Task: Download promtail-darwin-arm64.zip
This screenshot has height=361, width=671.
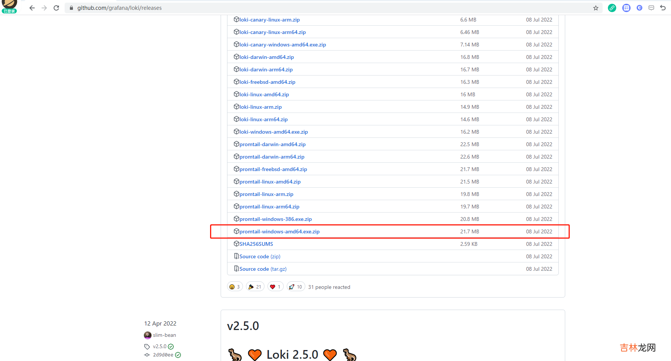Action: click(x=272, y=157)
